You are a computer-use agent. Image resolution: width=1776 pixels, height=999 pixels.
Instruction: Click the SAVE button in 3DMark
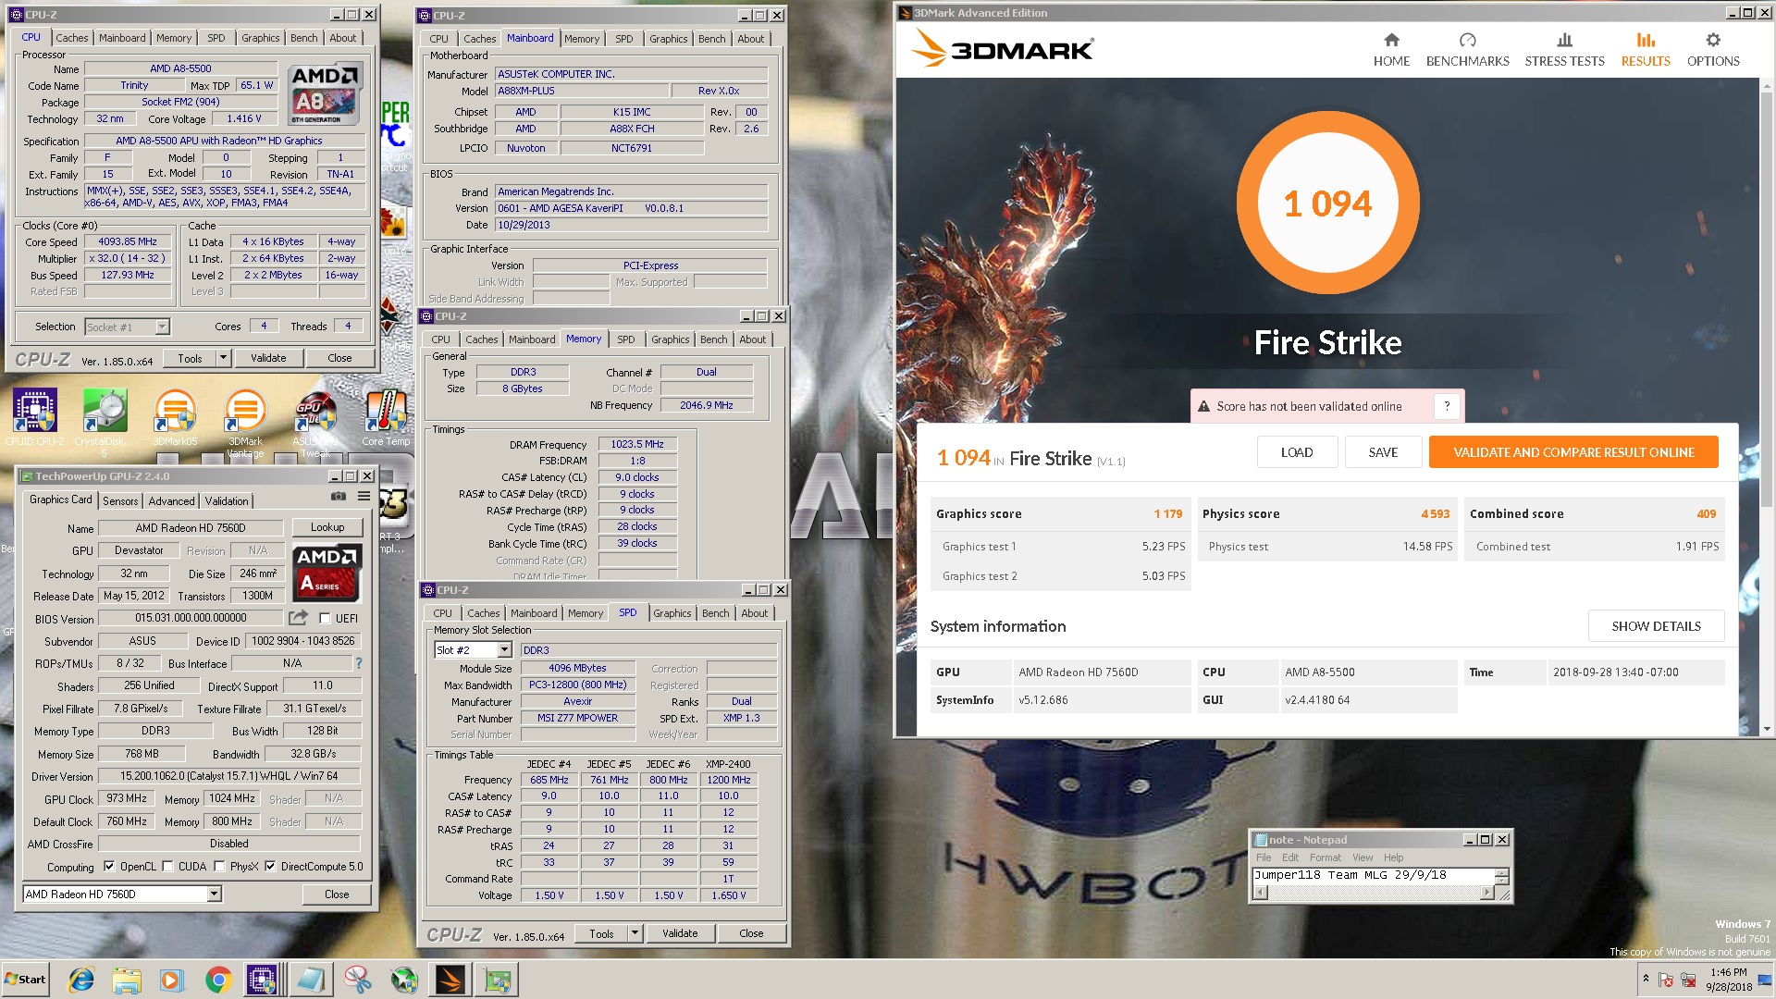[x=1383, y=452]
